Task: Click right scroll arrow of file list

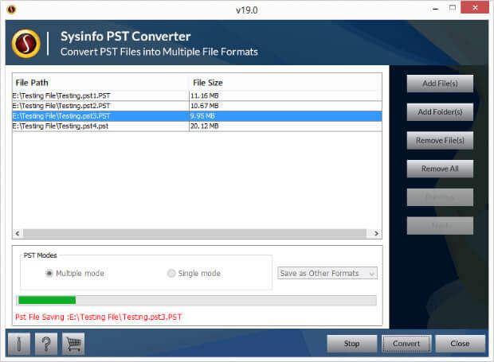Action: (x=376, y=233)
